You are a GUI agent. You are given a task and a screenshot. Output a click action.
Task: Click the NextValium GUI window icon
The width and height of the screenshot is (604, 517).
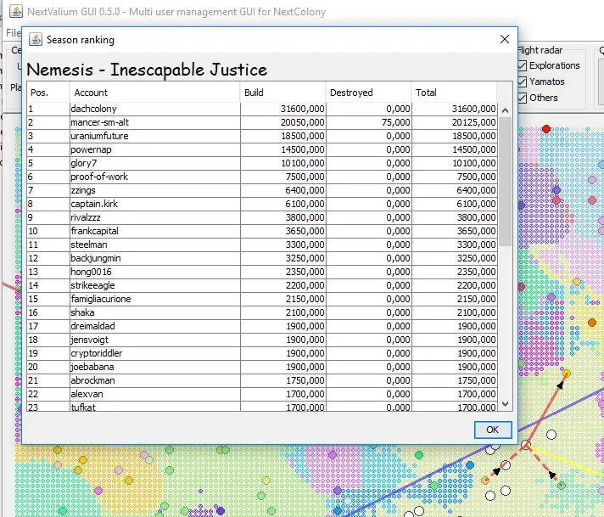[16, 11]
